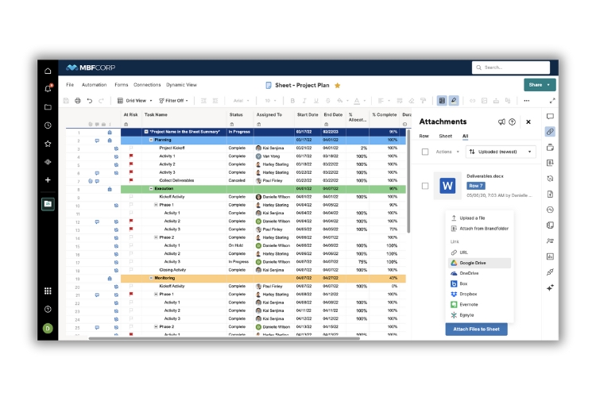
Task: Click the AI sparkle icon in right rail
Action: (x=550, y=287)
